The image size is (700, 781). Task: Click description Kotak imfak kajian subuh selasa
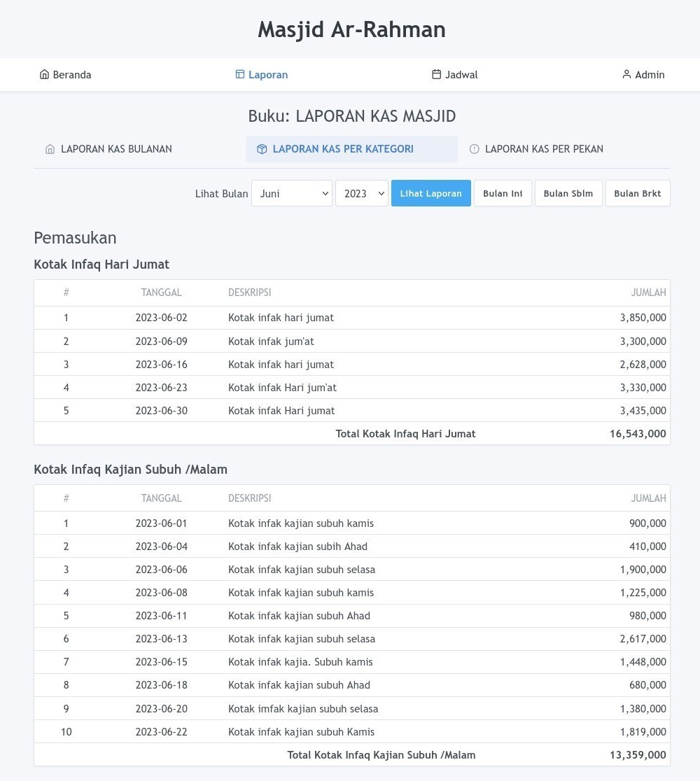[303, 709]
